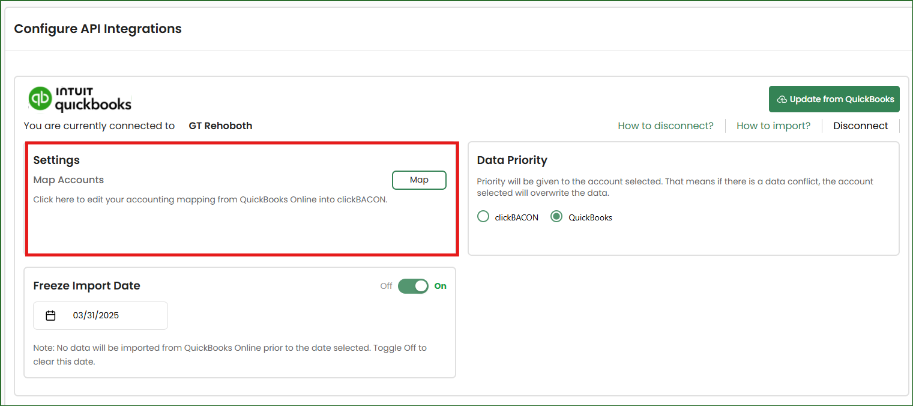
Task: Click the Off label beside toggle
Action: (x=386, y=286)
